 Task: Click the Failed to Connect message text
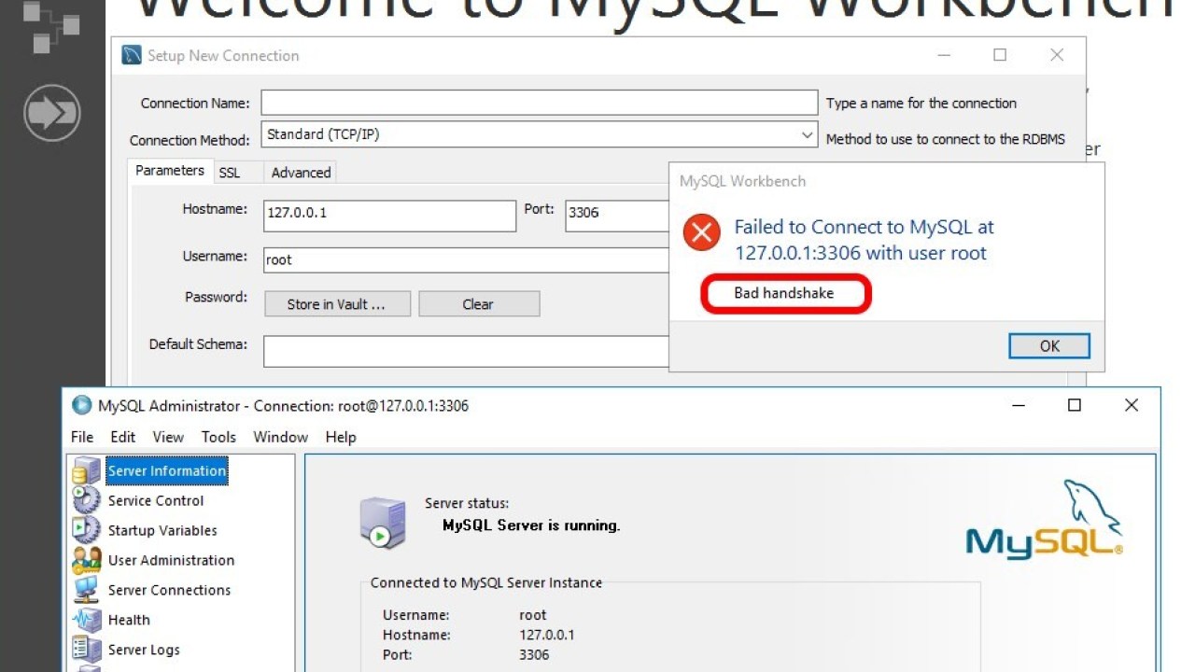tap(864, 240)
